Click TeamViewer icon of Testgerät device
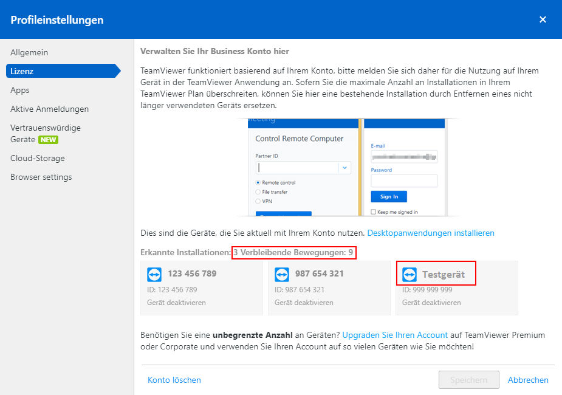 pyautogui.click(x=410, y=275)
